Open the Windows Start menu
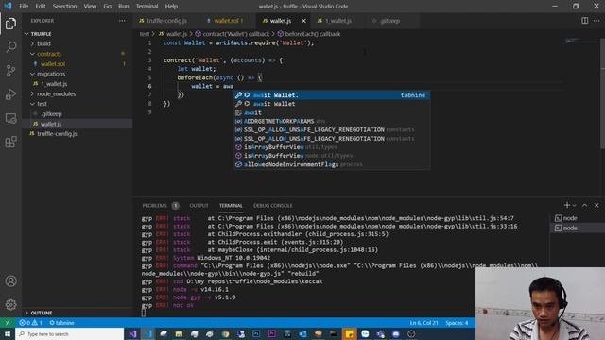The image size is (605, 340). [x=8, y=333]
